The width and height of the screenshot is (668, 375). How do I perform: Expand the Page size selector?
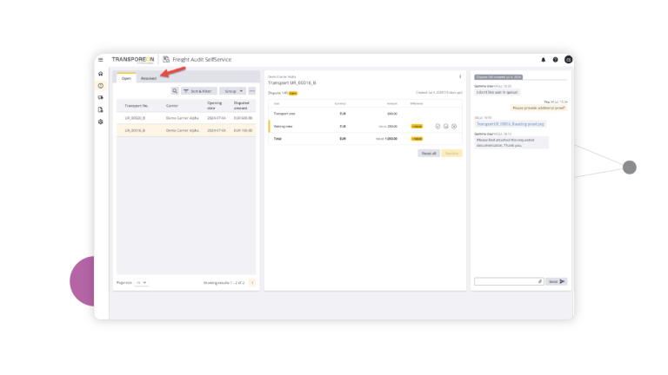tap(141, 282)
